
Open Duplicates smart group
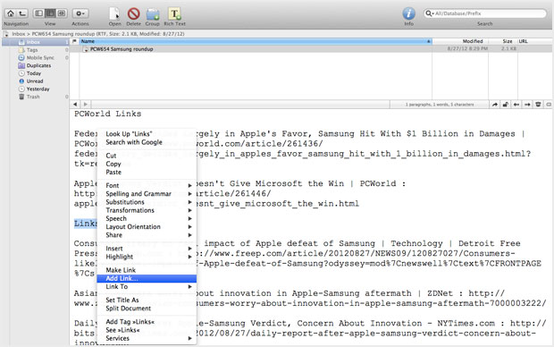pyautogui.click(x=35, y=65)
